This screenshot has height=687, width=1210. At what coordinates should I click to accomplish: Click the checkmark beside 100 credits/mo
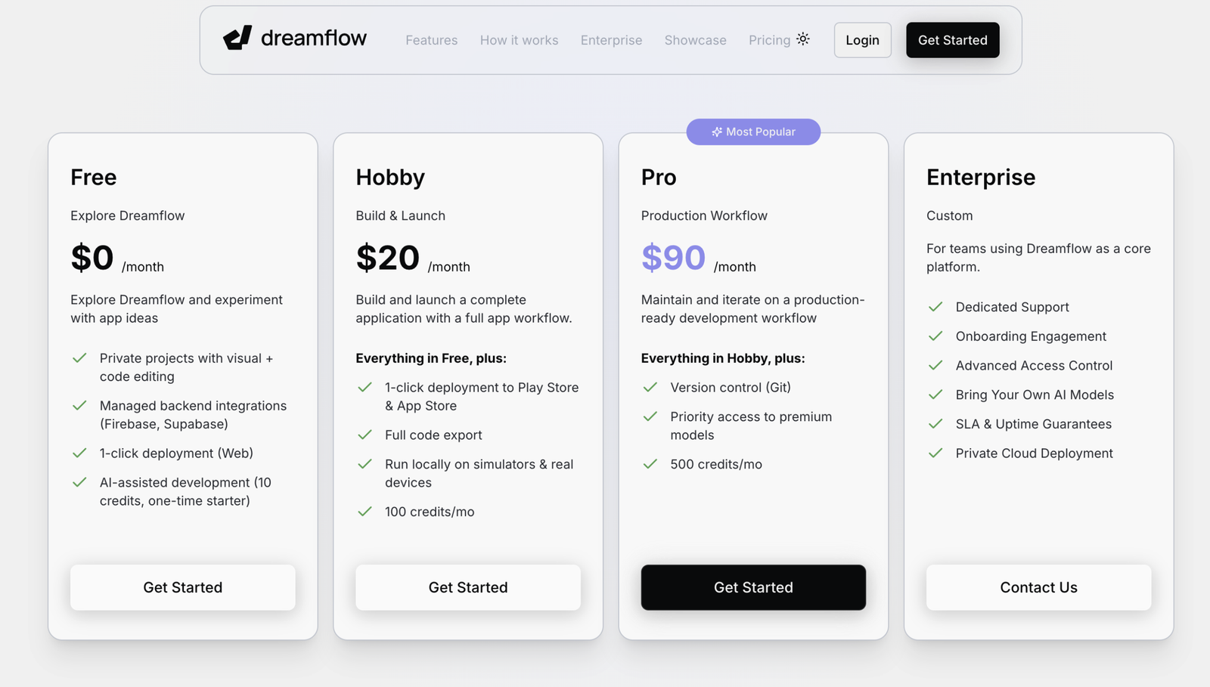pyautogui.click(x=365, y=512)
